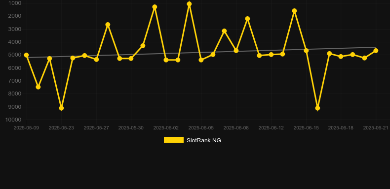Click the 1000 y-axis label
This screenshot has width=390, height=189.
click(15, 3)
